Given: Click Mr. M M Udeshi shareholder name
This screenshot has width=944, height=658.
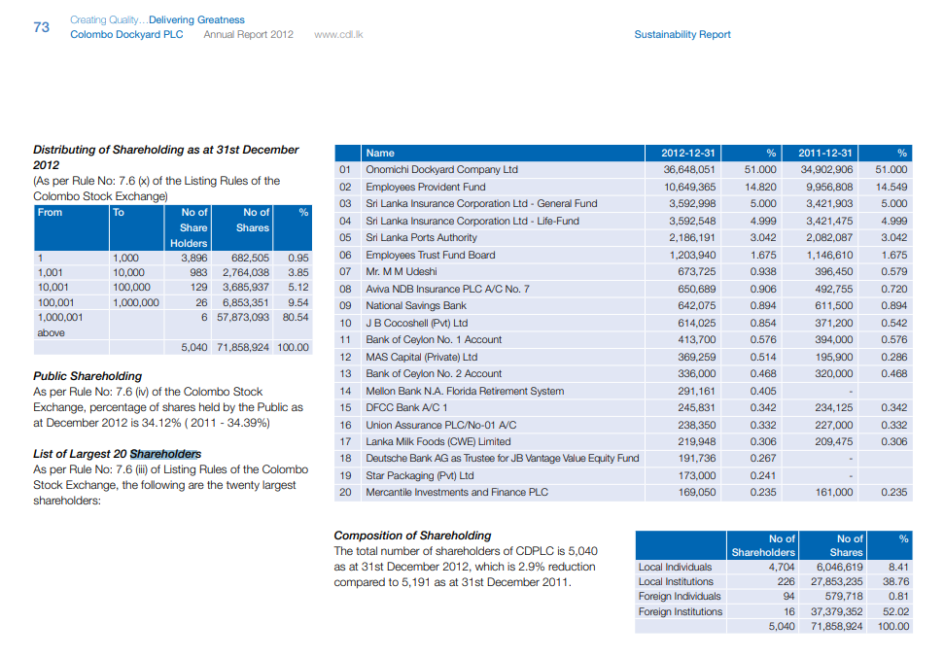Looking at the screenshot, I should click(x=402, y=271).
